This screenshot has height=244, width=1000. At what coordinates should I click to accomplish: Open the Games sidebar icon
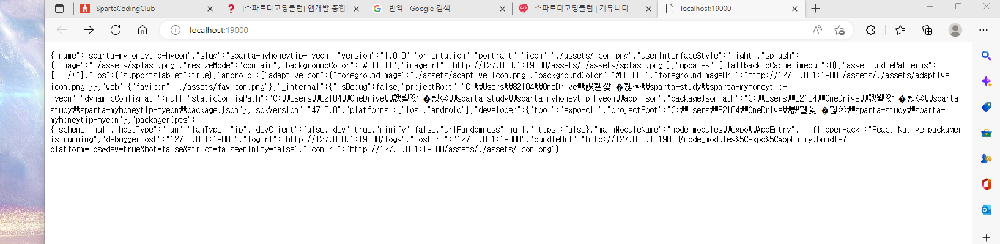[986, 158]
